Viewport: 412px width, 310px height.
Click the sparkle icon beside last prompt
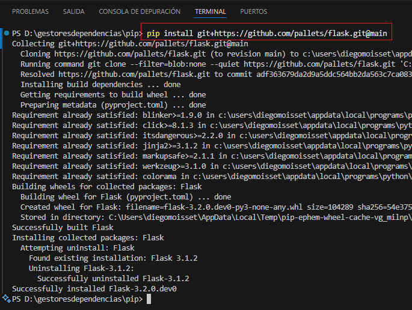pyautogui.click(x=5, y=299)
